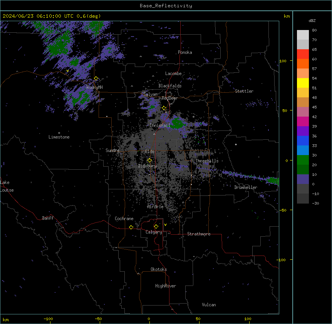Select the 60 dBZ red color swatch
This screenshot has width=332, height=324.
[303, 54]
